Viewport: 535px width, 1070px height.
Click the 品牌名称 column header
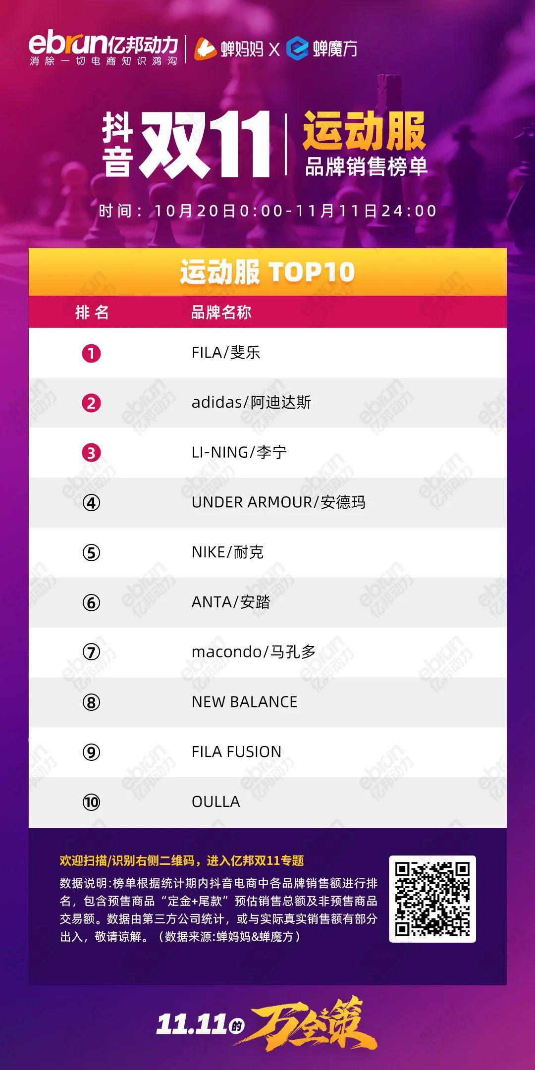(221, 312)
